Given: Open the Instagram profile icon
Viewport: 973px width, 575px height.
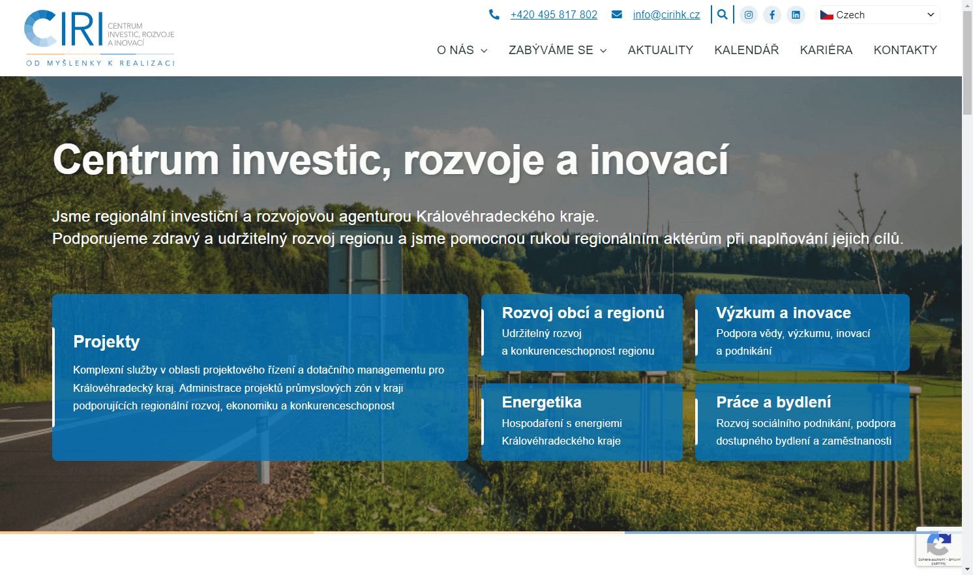Looking at the screenshot, I should pos(749,15).
